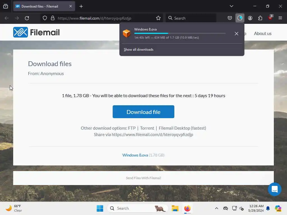Choose Filemail Desktop (fastest) option

coord(182,128)
